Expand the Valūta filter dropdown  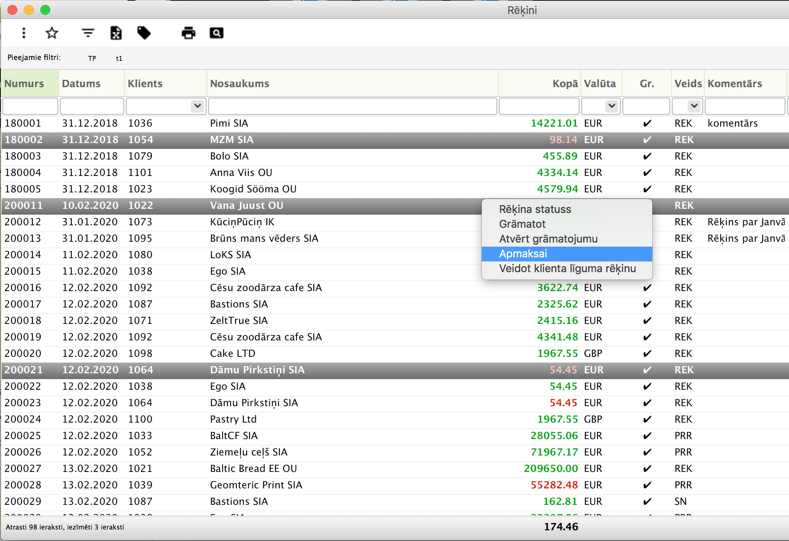coord(612,106)
